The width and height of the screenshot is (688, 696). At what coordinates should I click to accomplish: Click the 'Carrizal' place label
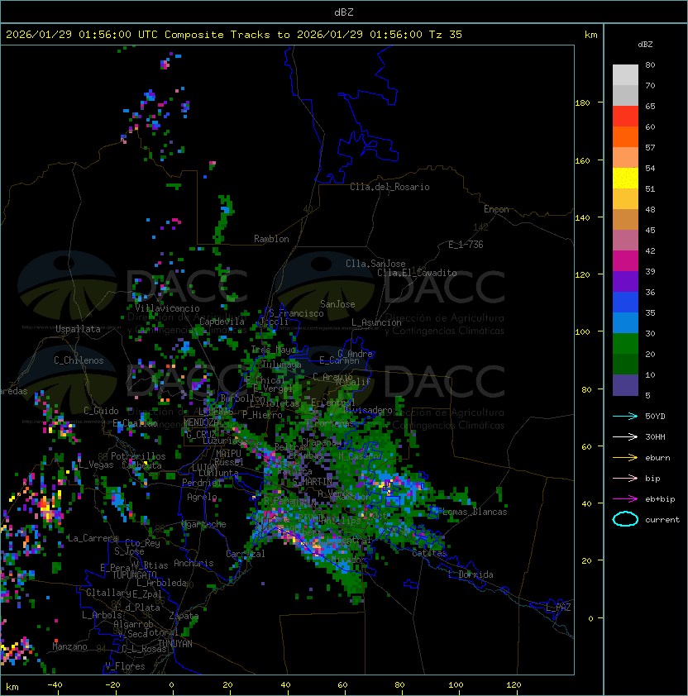pos(246,554)
